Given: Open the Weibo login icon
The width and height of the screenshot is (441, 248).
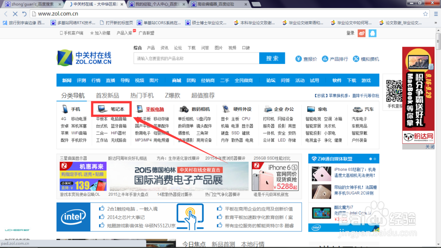Looking at the screenshot, I should (x=362, y=33).
